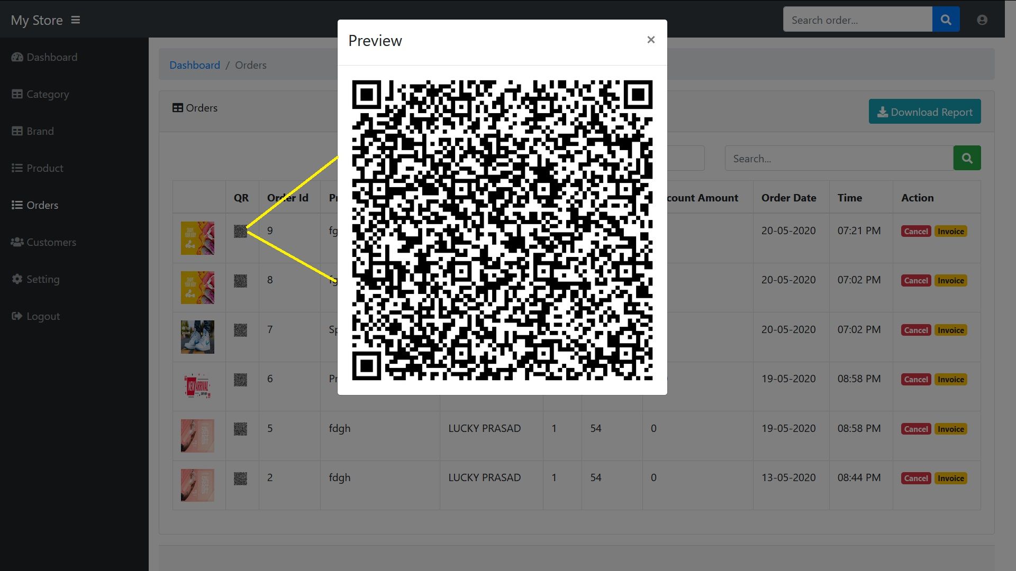Viewport: 1016px width, 571px height.
Task: Click LUCKY PRASAD in order 5 row
Action: click(484, 428)
